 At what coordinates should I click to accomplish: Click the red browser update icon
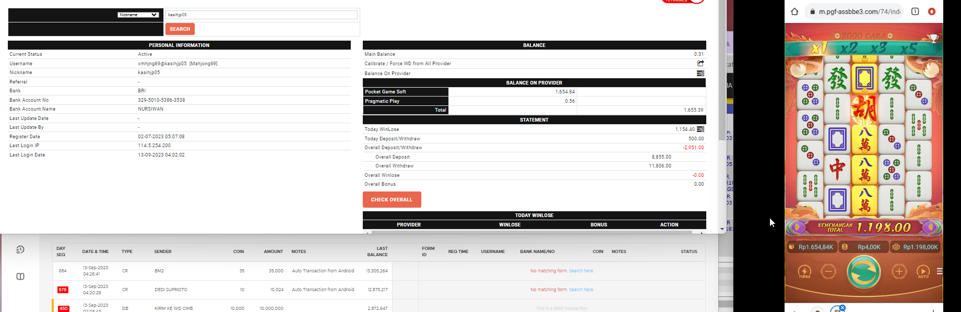[932, 11]
